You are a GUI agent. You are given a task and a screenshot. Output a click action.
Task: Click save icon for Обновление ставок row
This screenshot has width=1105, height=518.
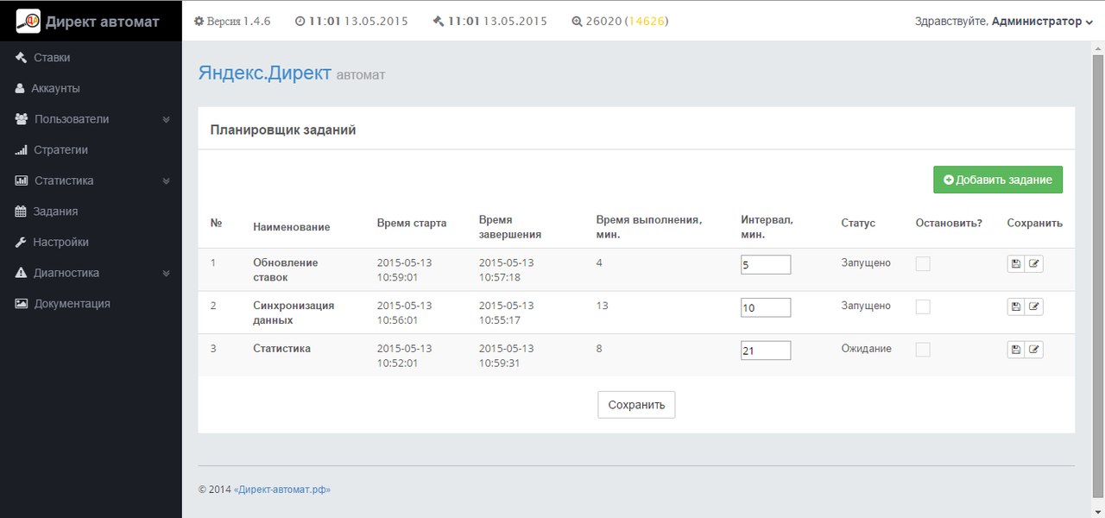coord(1016,264)
